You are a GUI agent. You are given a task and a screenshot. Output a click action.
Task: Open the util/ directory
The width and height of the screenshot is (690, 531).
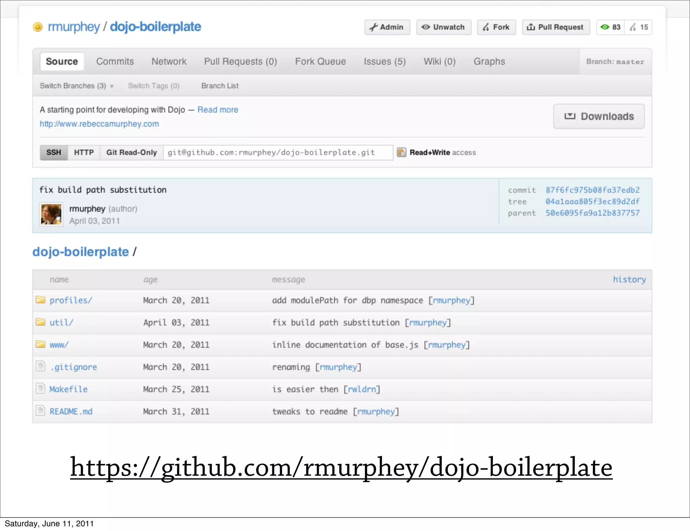61,323
